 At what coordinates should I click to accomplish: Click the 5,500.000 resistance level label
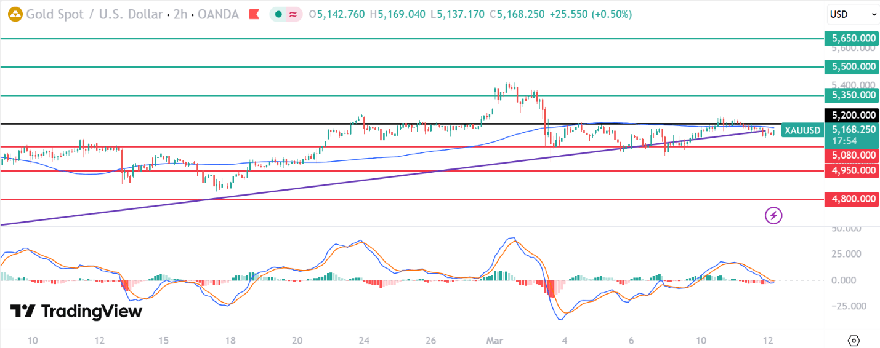852,66
